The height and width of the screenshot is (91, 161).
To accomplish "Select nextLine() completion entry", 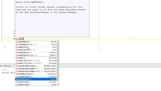I will point(36,82).
